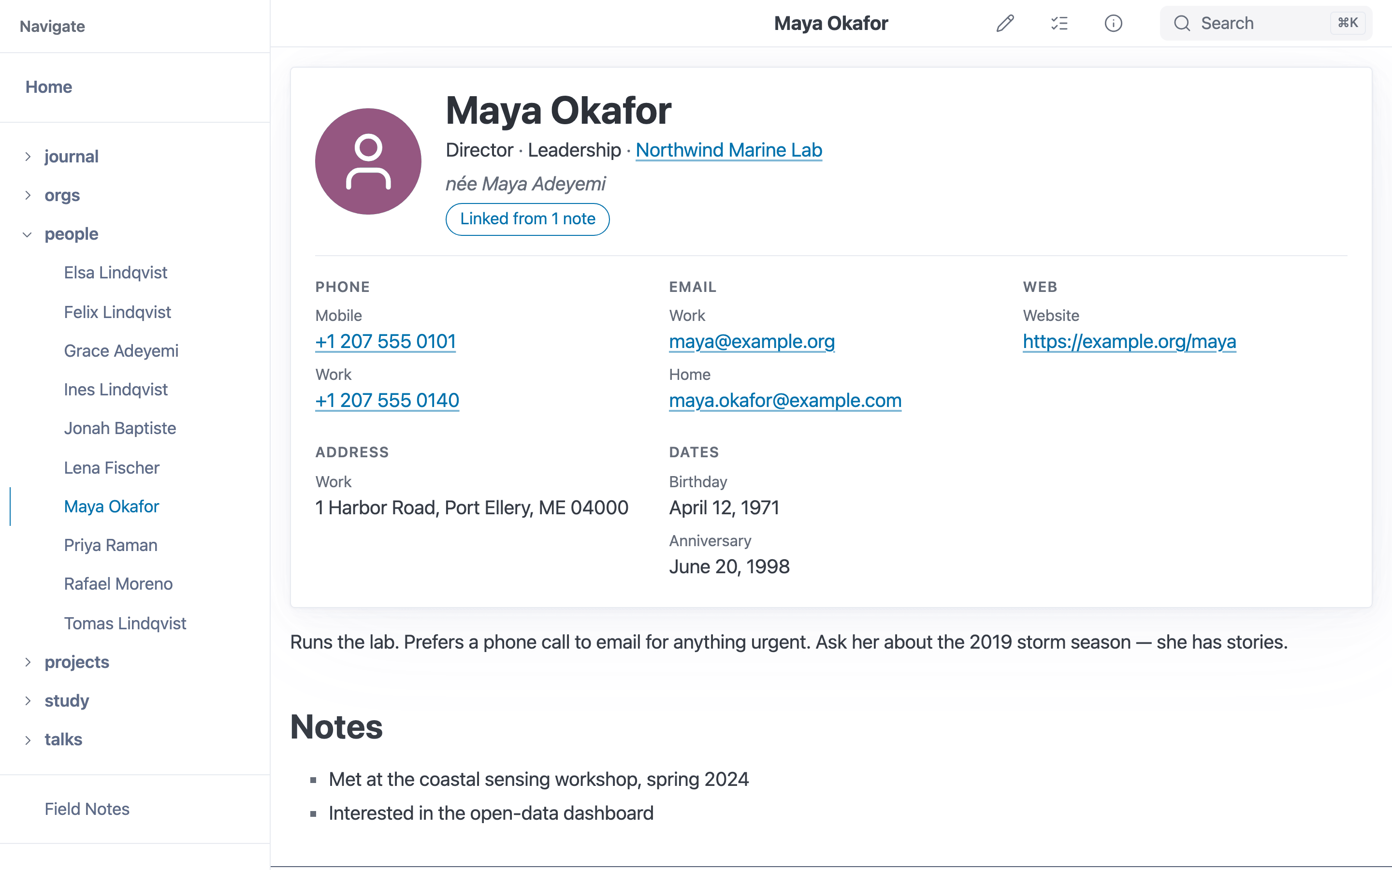1392x870 pixels.
Task: Open the checklist tasks icon
Action: (1059, 24)
